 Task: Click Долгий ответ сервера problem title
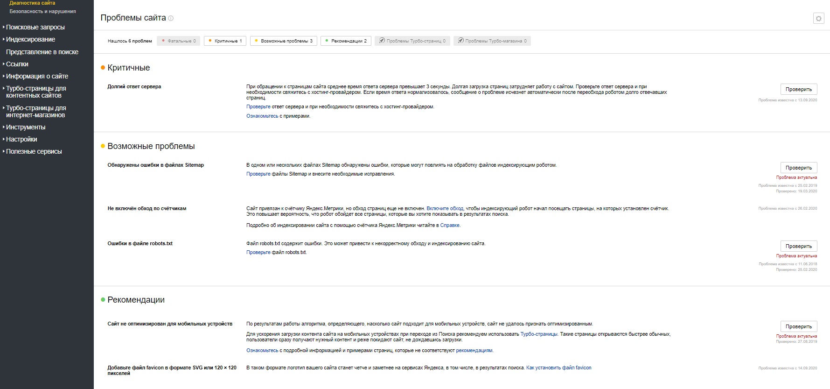pos(134,87)
